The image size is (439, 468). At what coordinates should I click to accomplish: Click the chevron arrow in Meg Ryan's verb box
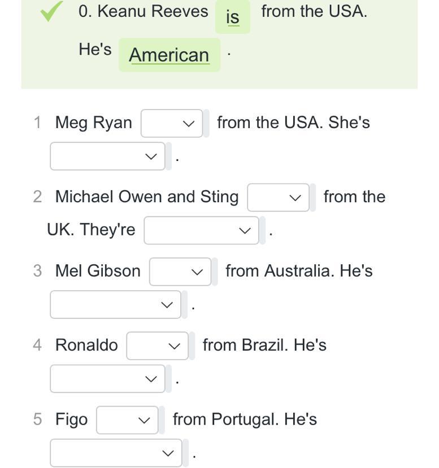(x=189, y=124)
